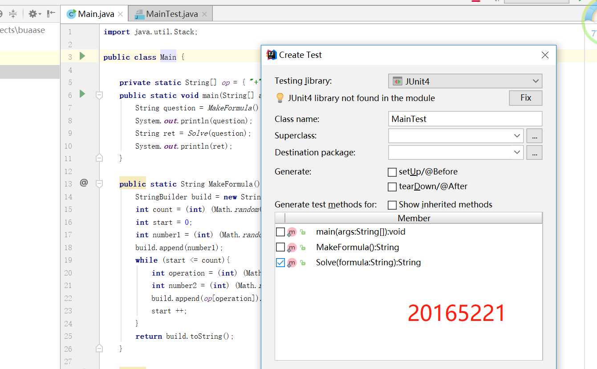Open the Testing library JUnit4 dropdown
Screen dimensions: 597x369
tap(465, 81)
